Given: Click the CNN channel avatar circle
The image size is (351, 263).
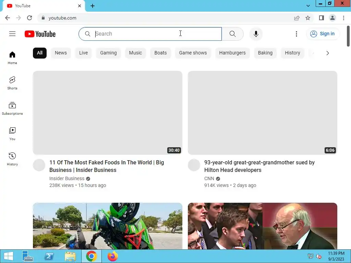Looking at the screenshot, I should [194, 165].
